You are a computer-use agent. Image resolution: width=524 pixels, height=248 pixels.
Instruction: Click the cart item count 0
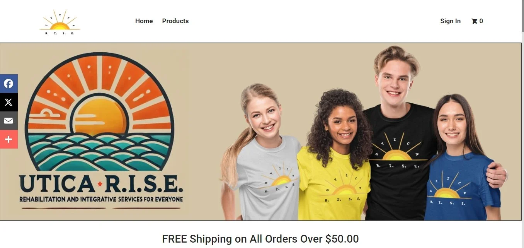tap(481, 21)
